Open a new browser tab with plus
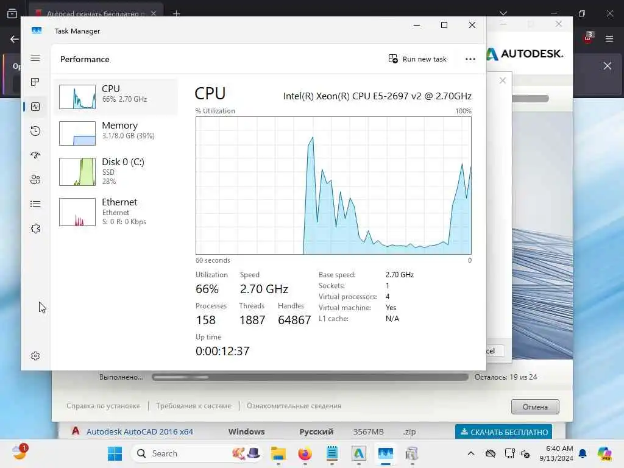624x468 pixels. pyautogui.click(x=177, y=14)
